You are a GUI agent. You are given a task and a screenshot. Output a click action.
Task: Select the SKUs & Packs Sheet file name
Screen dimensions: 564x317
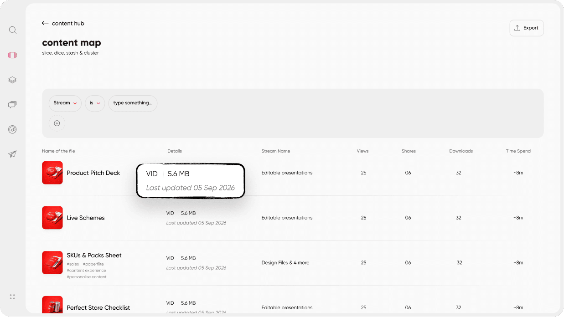click(x=94, y=256)
